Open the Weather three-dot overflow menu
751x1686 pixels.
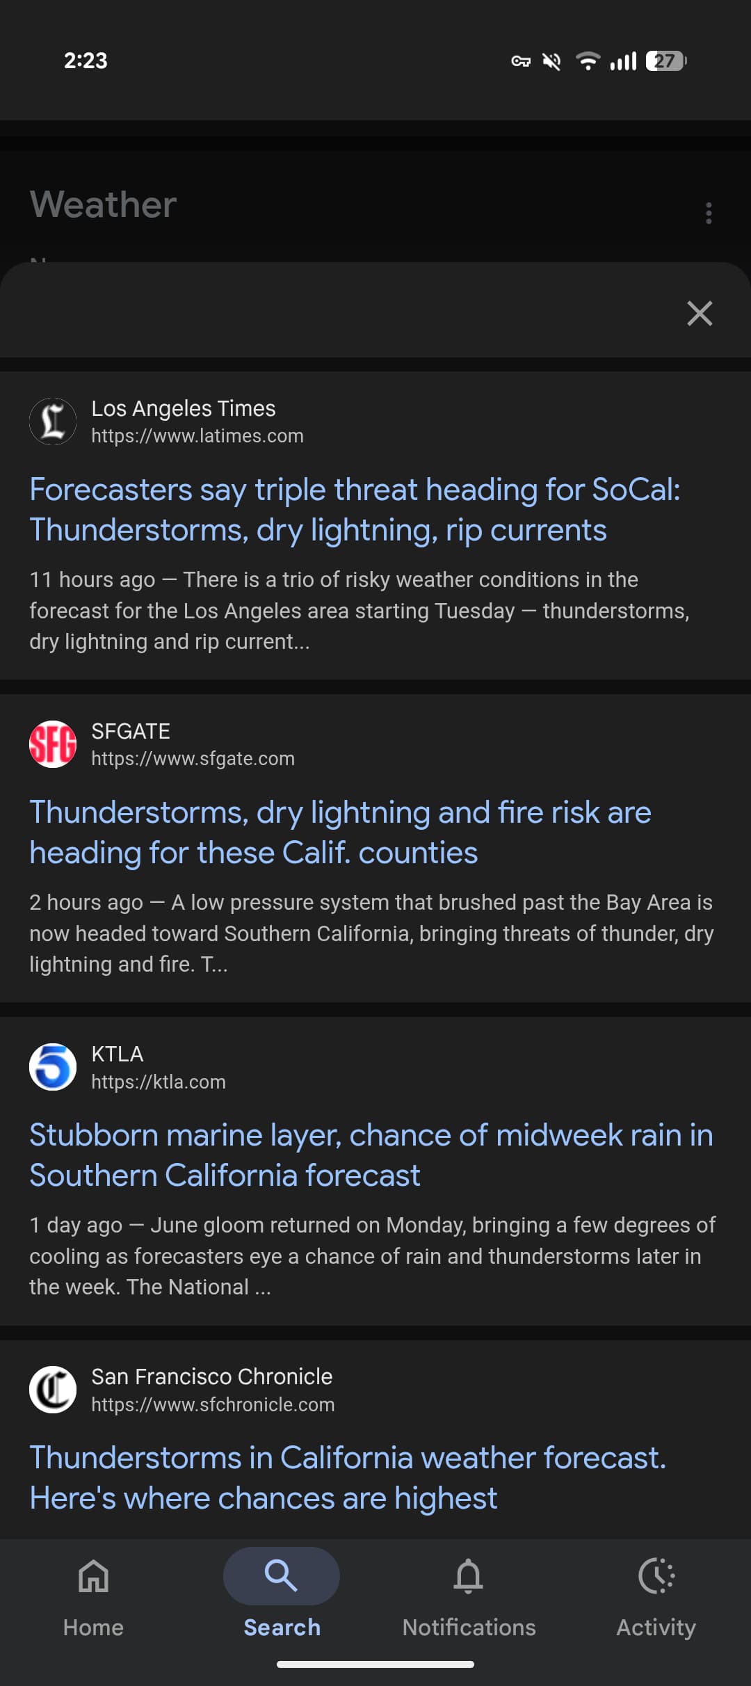(x=709, y=213)
